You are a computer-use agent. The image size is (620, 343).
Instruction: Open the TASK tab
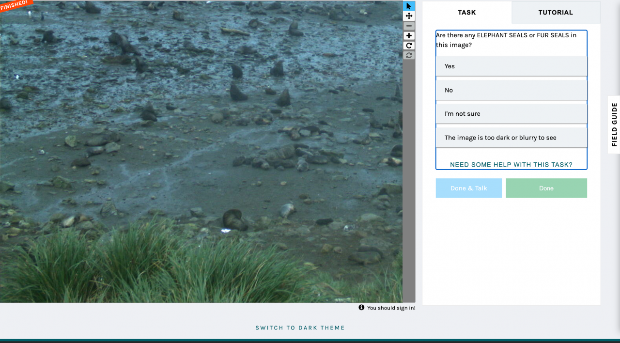pos(467,12)
